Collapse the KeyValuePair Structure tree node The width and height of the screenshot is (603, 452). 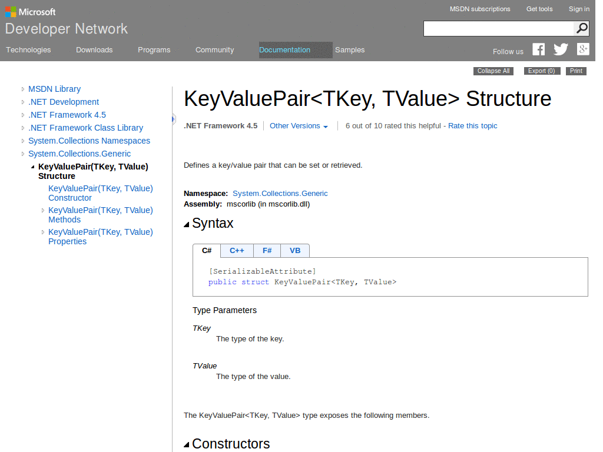pos(33,167)
